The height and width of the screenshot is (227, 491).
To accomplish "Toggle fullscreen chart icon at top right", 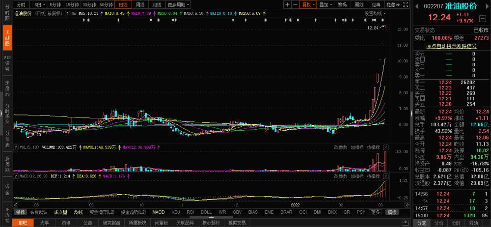I will point(406,5).
